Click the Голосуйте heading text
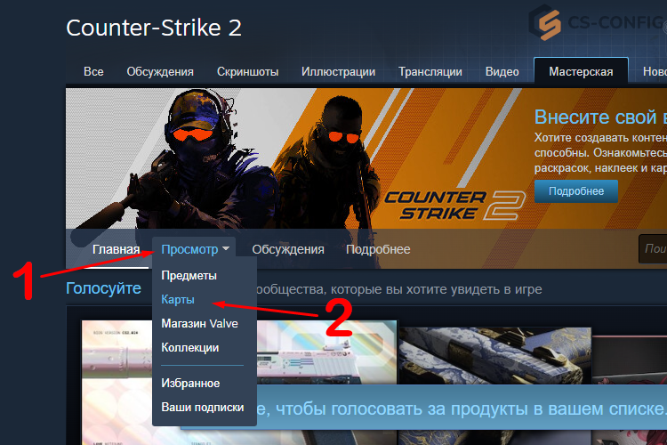667x445 pixels. coord(103,288)
